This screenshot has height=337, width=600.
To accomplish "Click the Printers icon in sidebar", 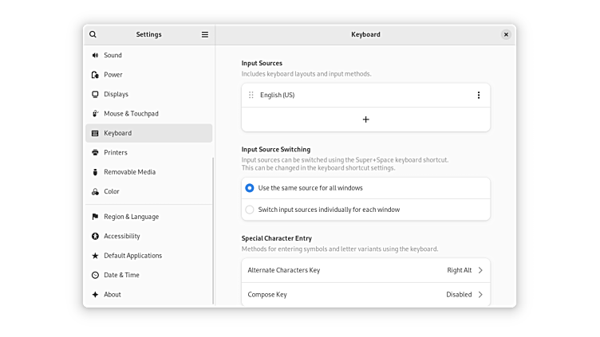I will pos(95,152).
